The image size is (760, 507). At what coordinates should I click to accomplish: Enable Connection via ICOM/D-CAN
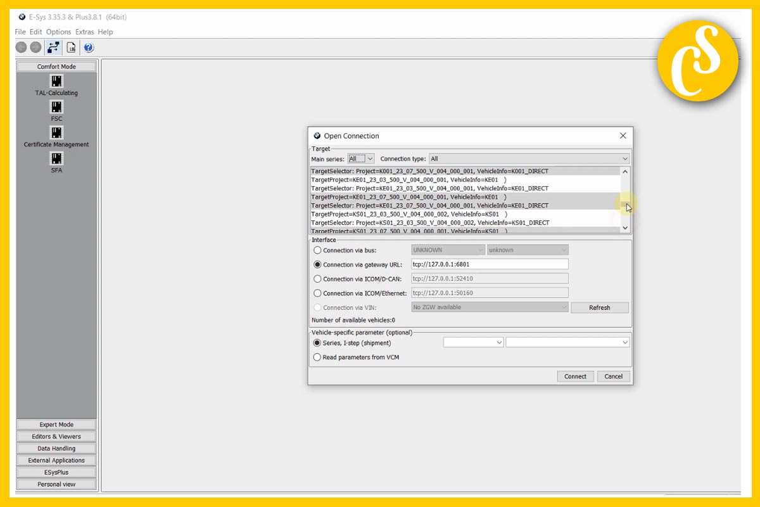coord(317,279)
